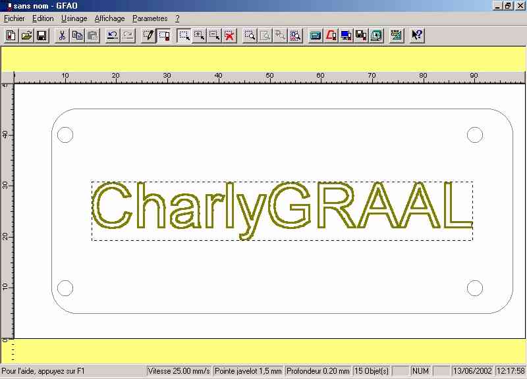
Task: Click the greyed-out redo icon
Action: coord(128,36)
